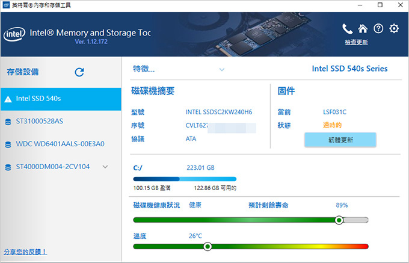Image resolution: width=409 pixels, height=263 pixels.
Task: Click the Intel SSD 540s Series title
Action: pos(349,69)
